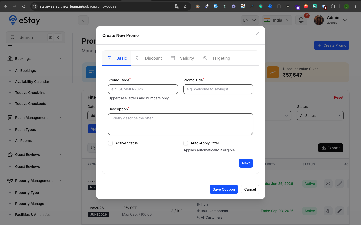Open the Chrome three-dot menu
Image resolution: width=361 pixels, height=225 pixels.
click(x=355, y=6)
